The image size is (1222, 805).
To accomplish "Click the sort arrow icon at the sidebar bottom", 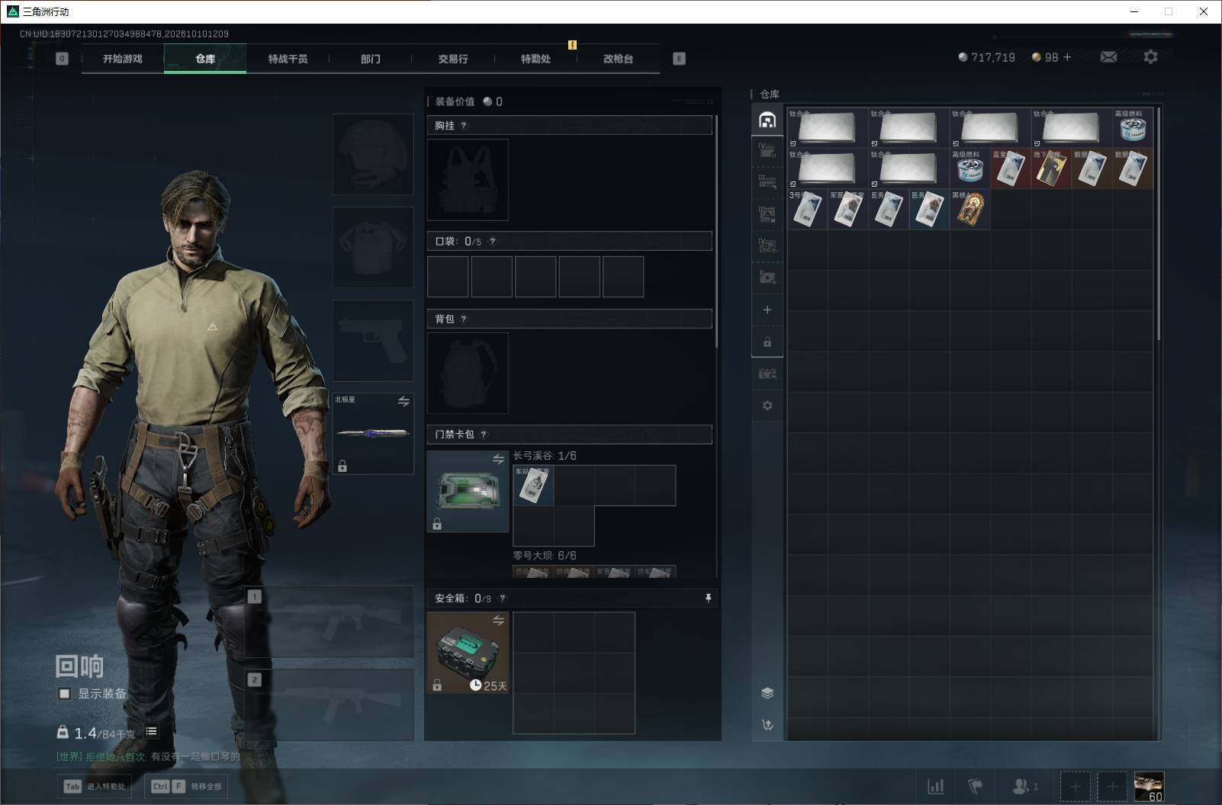I will click(x=767, y=725).
